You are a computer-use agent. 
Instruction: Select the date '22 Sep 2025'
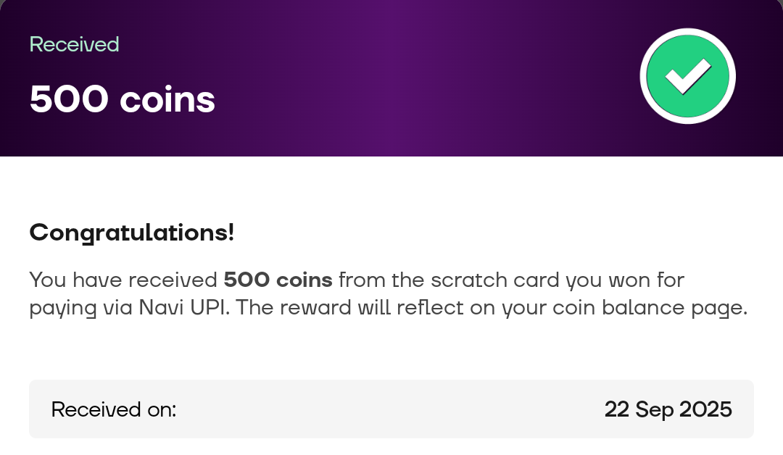pyautogui.click(x=668, y=409)
